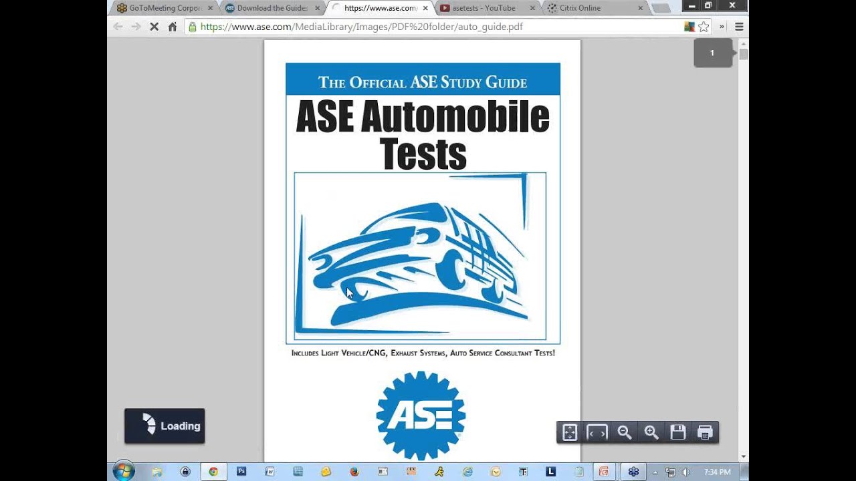Click the ASE gear logo on the page

click(421, 416)
